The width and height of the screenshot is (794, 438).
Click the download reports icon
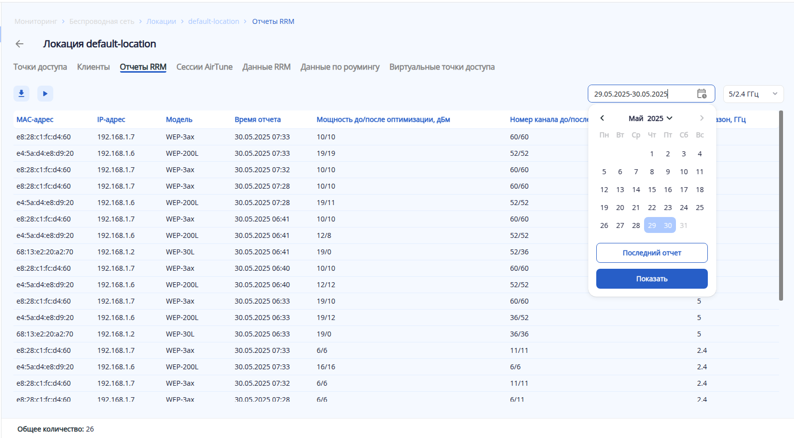click(x=21, y=94)
